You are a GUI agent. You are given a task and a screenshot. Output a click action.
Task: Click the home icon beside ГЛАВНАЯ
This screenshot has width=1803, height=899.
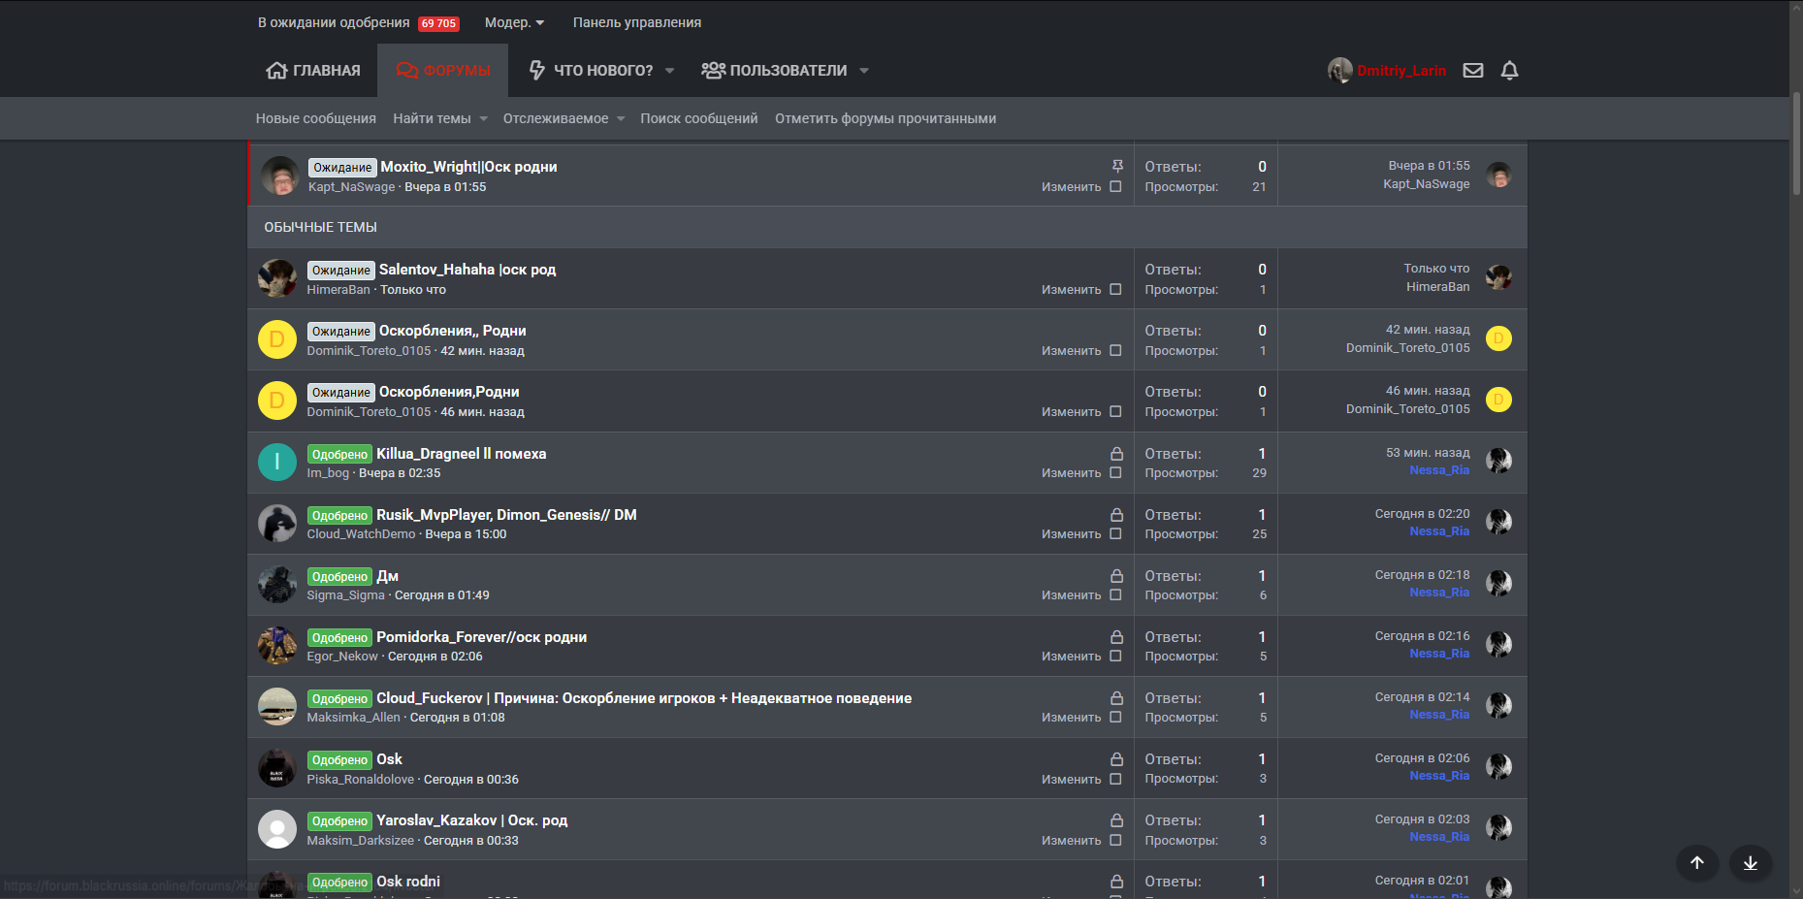276,71
